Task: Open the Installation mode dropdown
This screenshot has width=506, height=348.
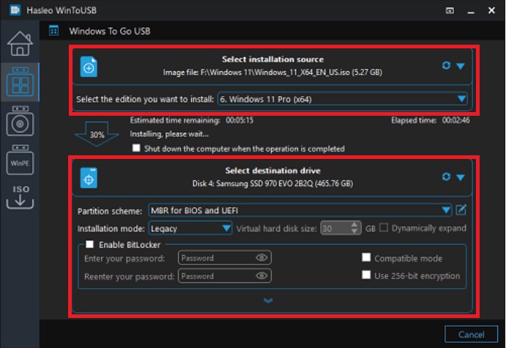Action: pos(190,229)
